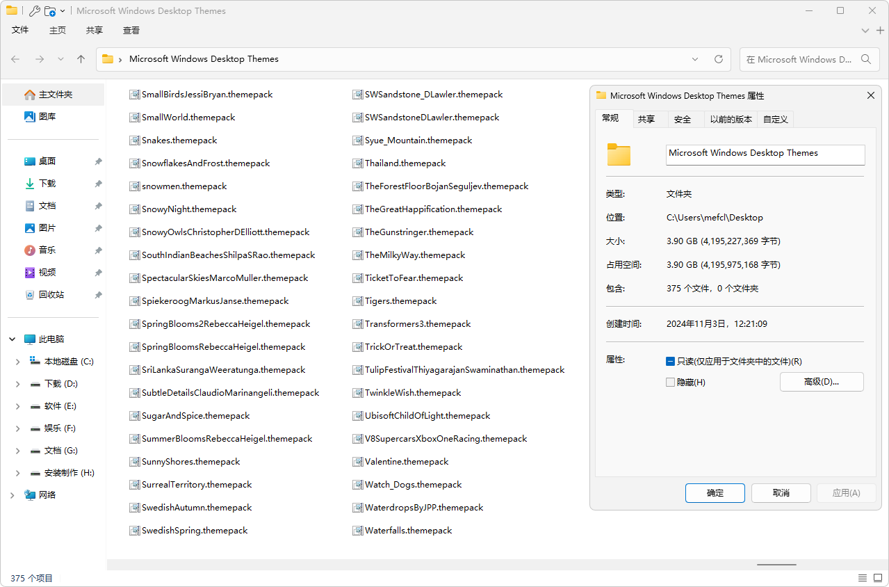The height and width of the screenshot is (587, 889).
Task: Click Microsoft Windows Desktop Themes breadcrumb
Action: 204,59
